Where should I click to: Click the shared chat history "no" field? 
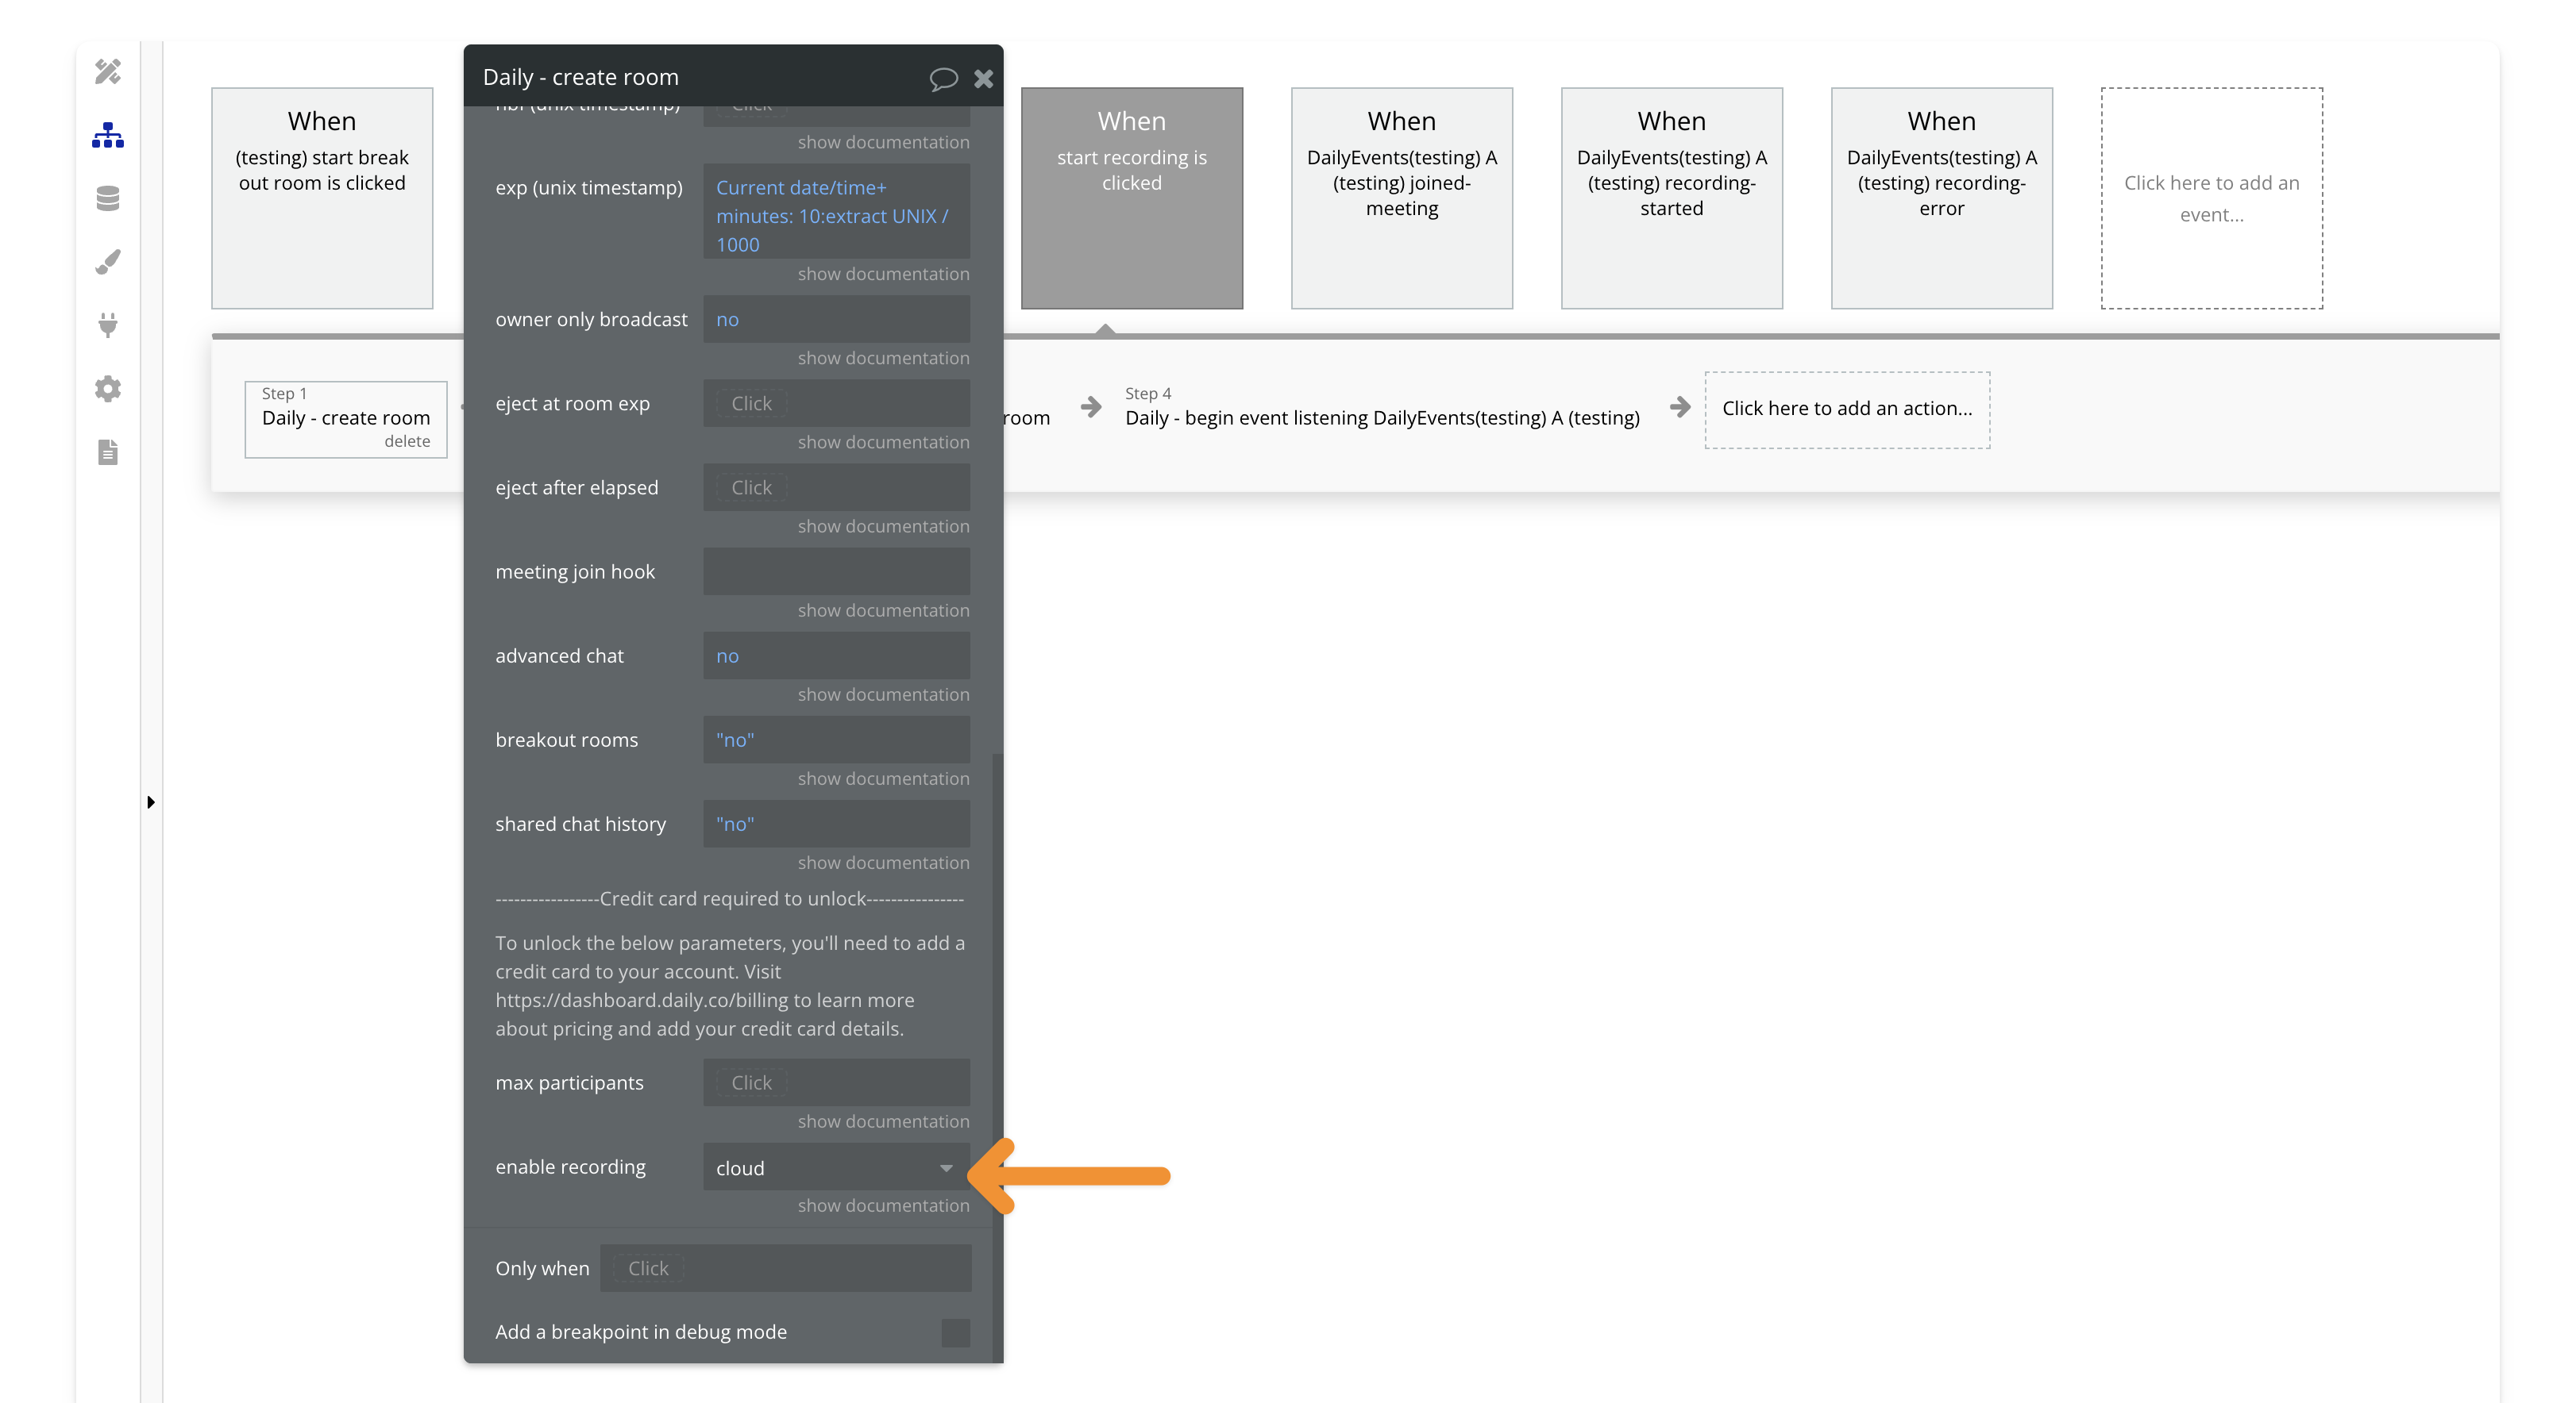pos(836,824)
